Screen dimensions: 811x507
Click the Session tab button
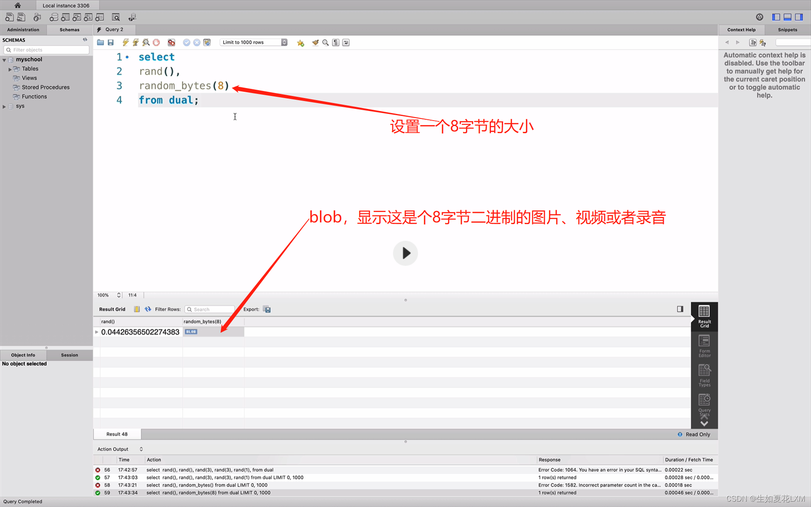pos(69,355)
